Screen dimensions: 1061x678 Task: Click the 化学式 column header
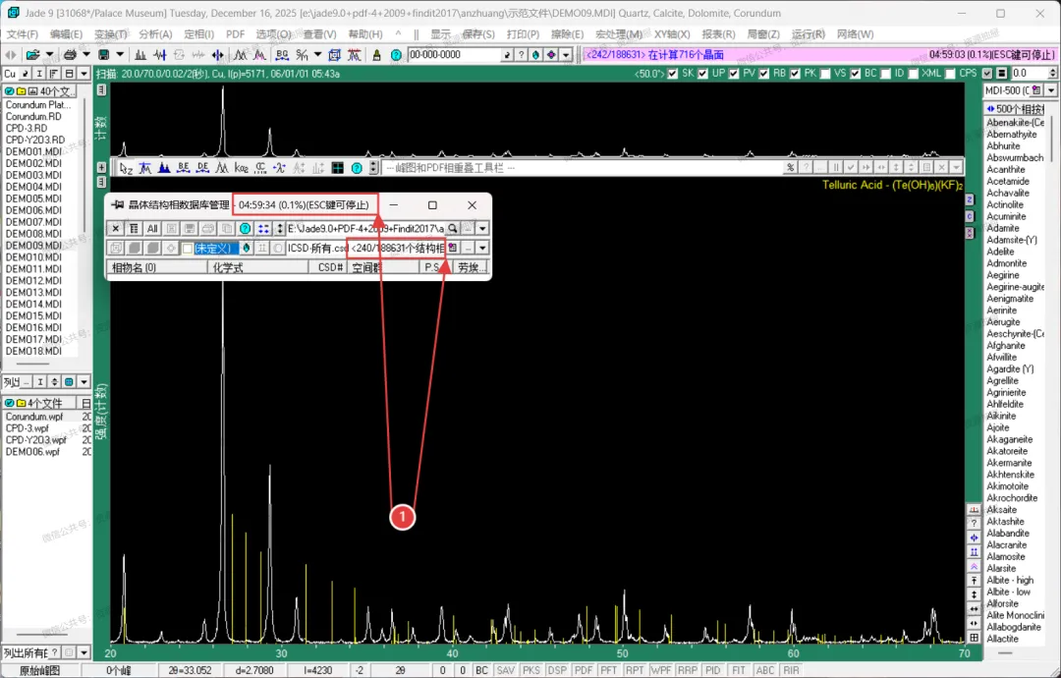tap(258, 267)
